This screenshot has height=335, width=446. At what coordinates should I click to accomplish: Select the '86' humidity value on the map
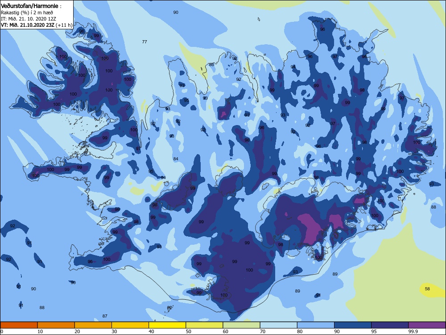211,65
